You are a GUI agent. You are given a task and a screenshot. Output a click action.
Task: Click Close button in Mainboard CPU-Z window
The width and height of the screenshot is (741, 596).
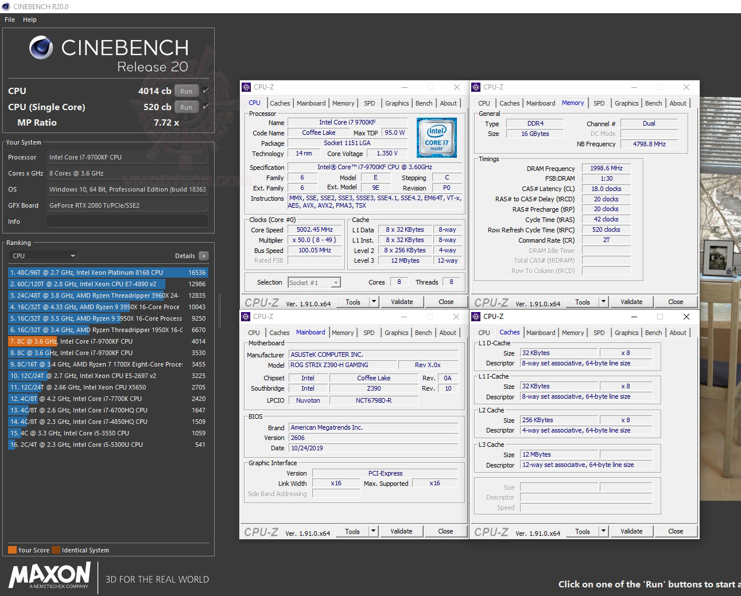pyautogui.click(x=445, y=531)
